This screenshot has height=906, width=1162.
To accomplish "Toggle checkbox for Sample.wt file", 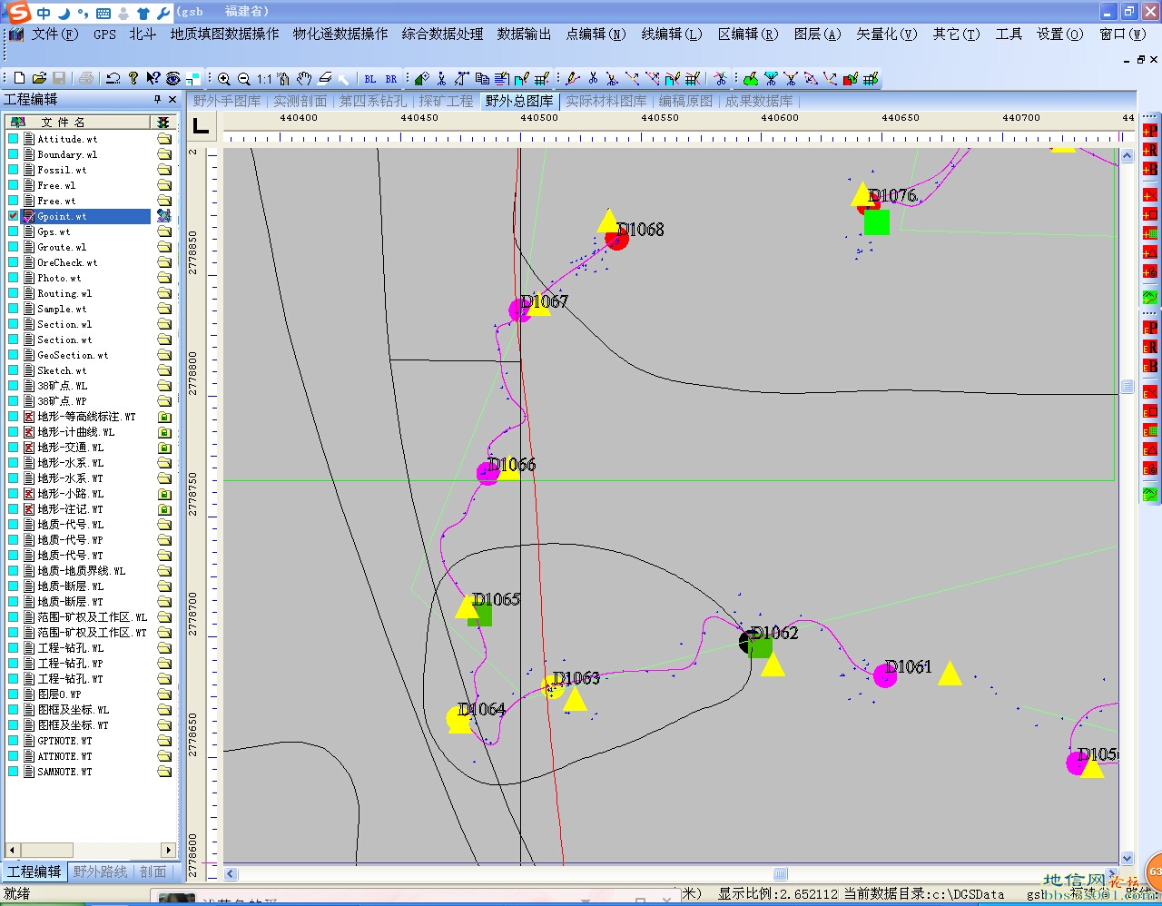I will pos(14,309).
